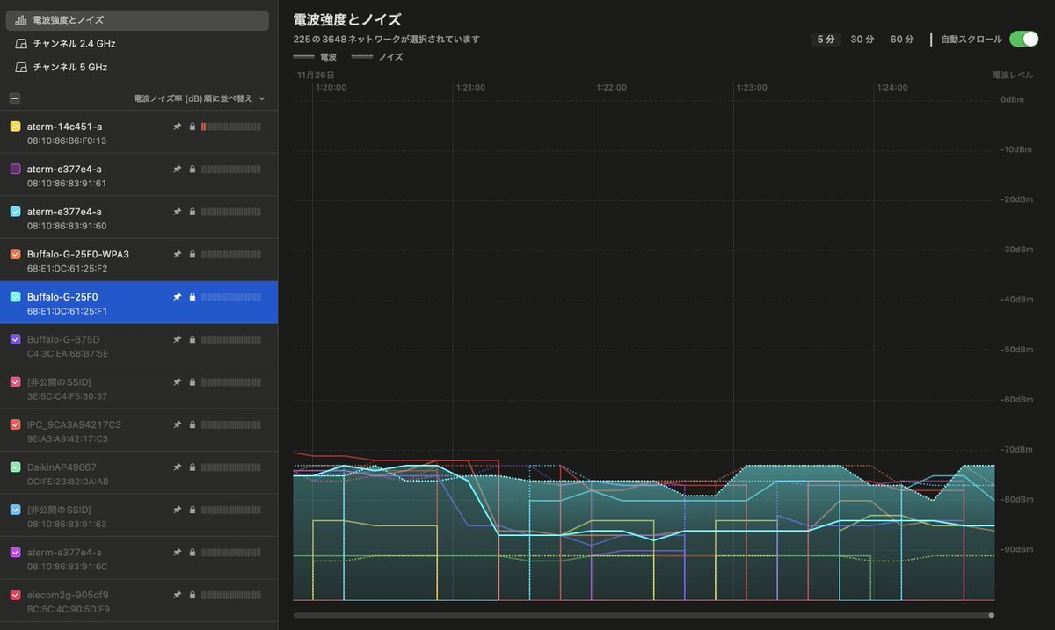The height and width of the screenshot is (630, 1055).
Task: Click pin icon for elecom2g-905df9
Action: click(177, 595)
